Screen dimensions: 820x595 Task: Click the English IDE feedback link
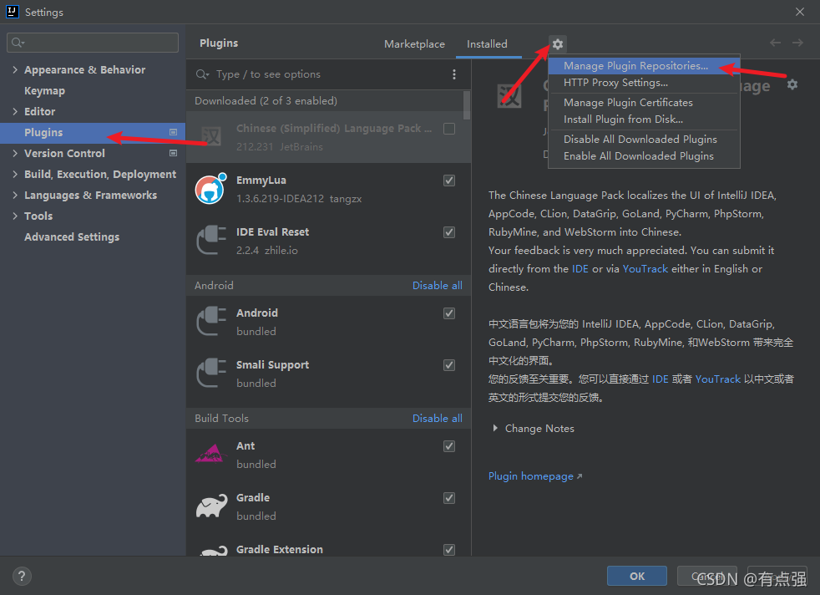(580, 269)
